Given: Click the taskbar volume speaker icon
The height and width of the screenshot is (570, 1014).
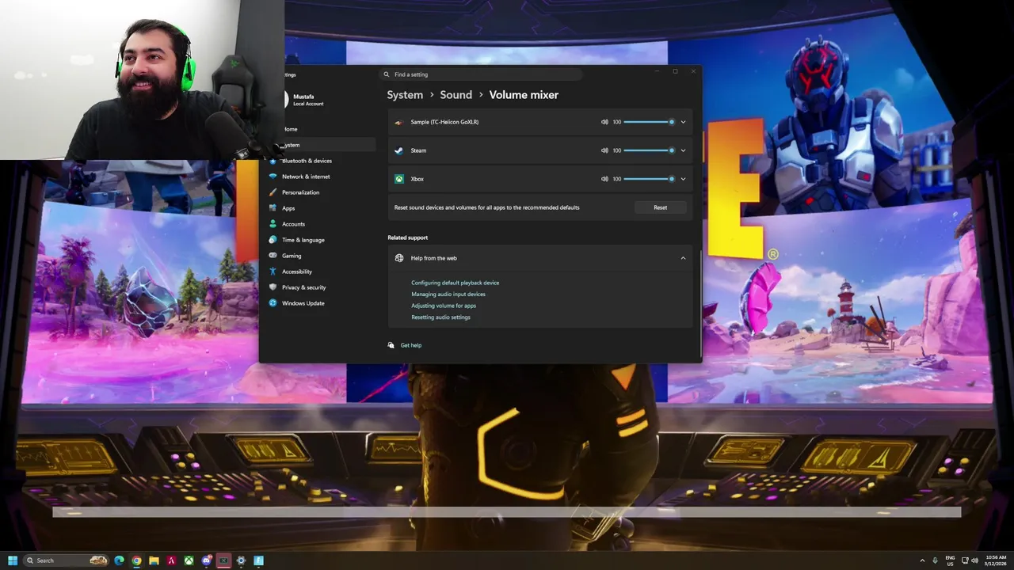Looking at the screenshot, I should 974,560.
